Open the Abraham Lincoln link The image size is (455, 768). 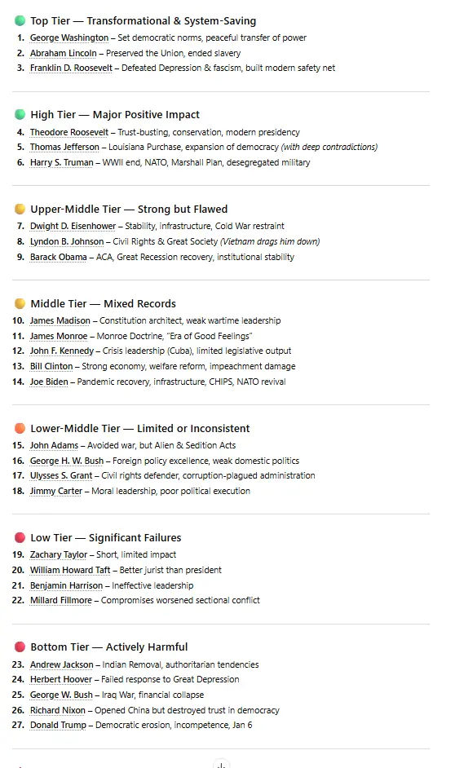63,53
